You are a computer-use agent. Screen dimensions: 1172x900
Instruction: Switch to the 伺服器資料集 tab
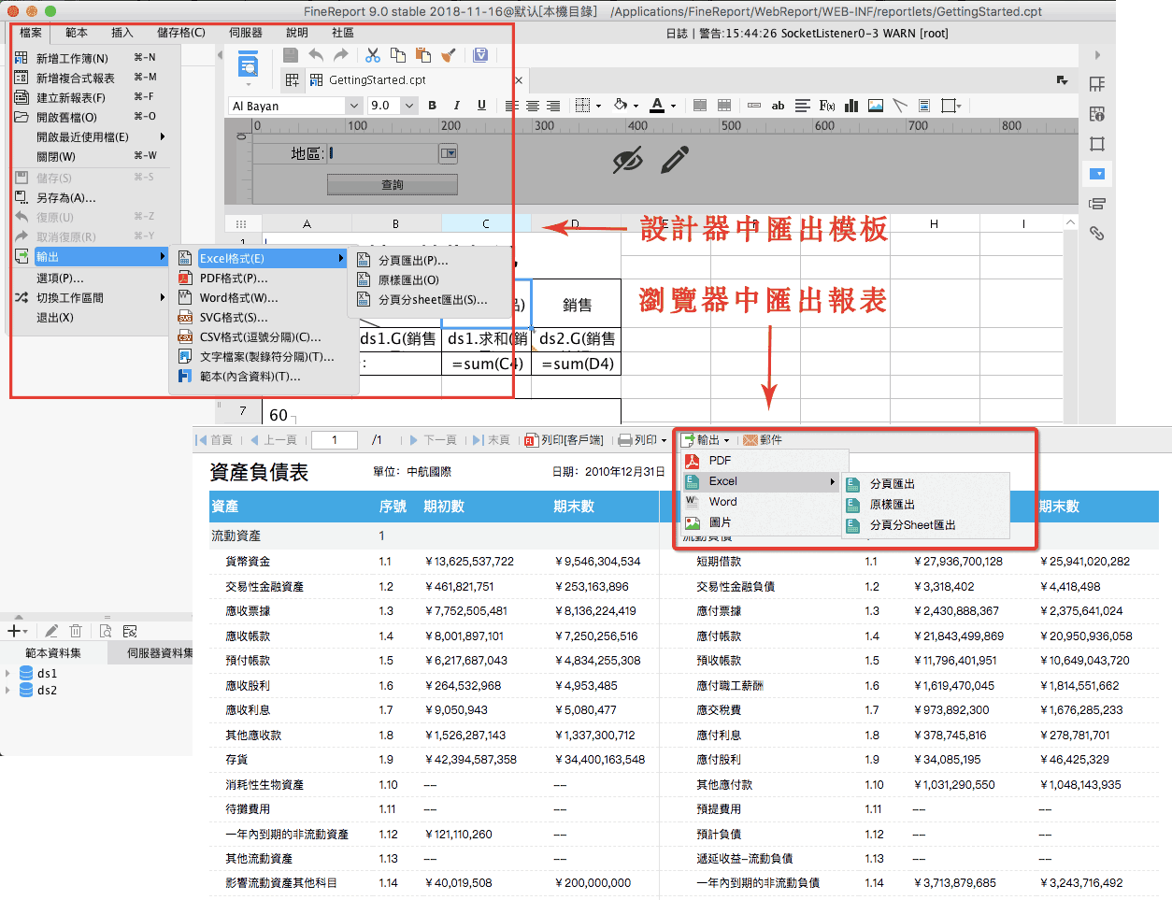(x=150, y=652)
